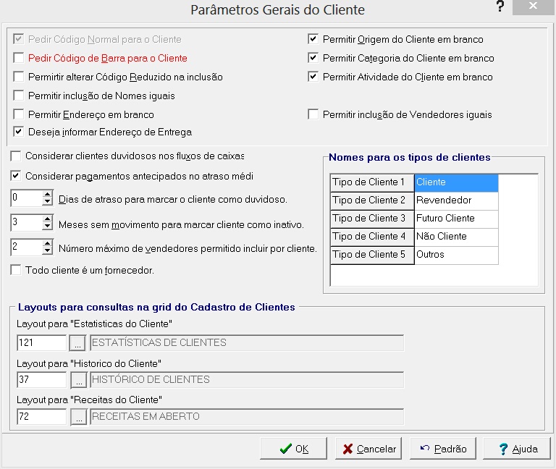Select the Cliente cell for Tipo 1
This screenshot has width=556, height=469.
pyautogui.click(x=456, y=182)
